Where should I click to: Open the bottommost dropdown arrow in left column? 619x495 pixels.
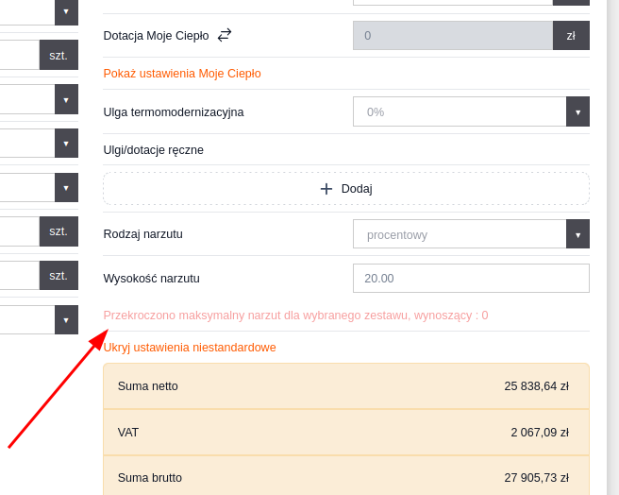[x=66, y=320]
